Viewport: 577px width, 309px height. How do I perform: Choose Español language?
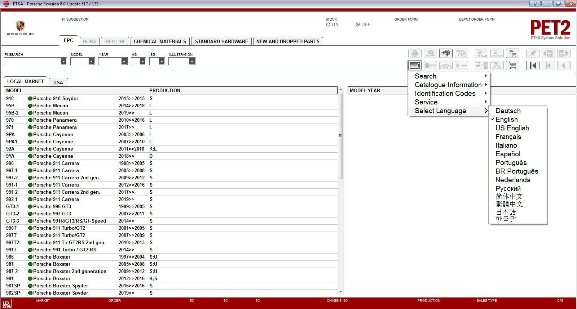(518, 154)
